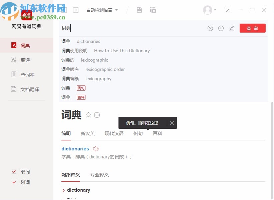Screen dimensions: 274x200
Task: Disable the 取词 checkbox
Action: tap(14, 171)
